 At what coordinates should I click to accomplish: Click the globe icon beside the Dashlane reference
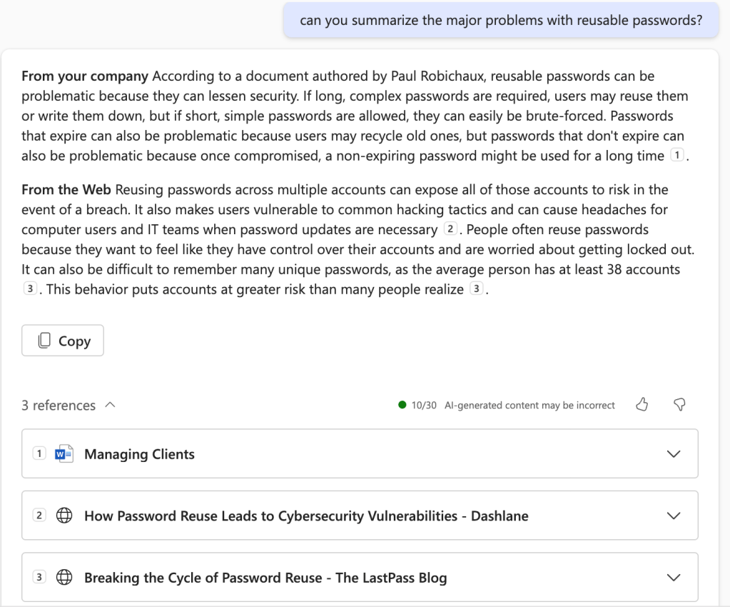[x=65, y=516]
